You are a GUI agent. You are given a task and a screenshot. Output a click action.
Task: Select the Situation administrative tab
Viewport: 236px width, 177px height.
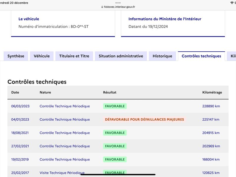121,56
